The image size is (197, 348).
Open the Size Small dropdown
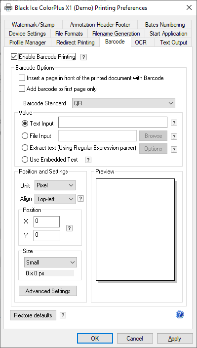[50, 262]
